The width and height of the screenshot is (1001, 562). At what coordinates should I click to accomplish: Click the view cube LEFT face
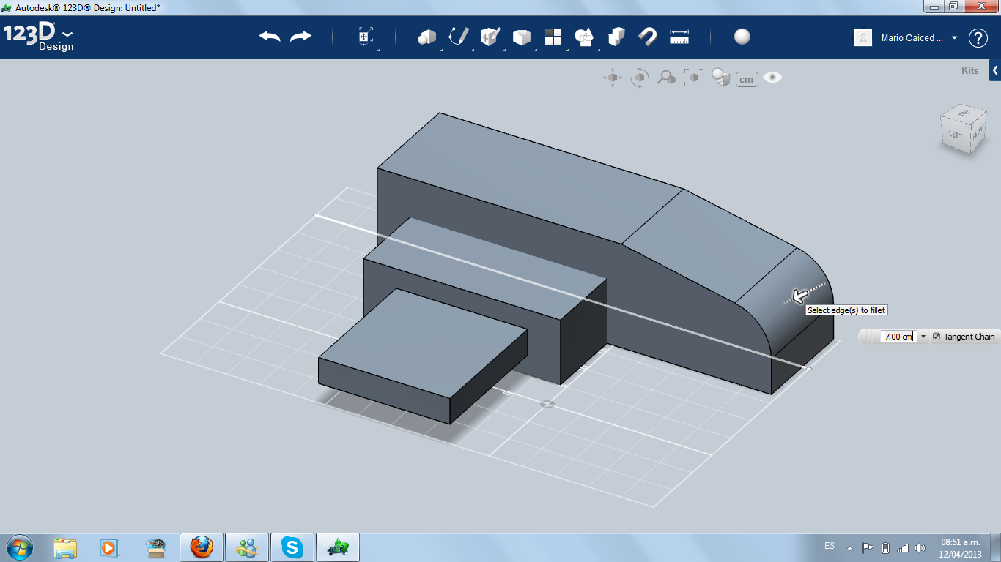[956, 135]
